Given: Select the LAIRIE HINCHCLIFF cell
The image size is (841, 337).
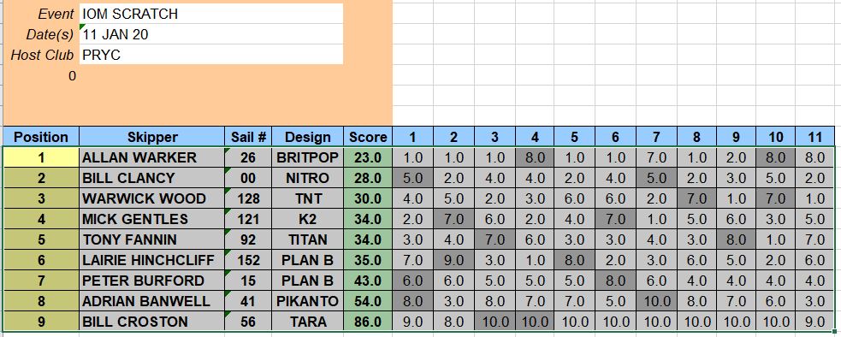Looking at the screenshot, I should tap(152, 260).
